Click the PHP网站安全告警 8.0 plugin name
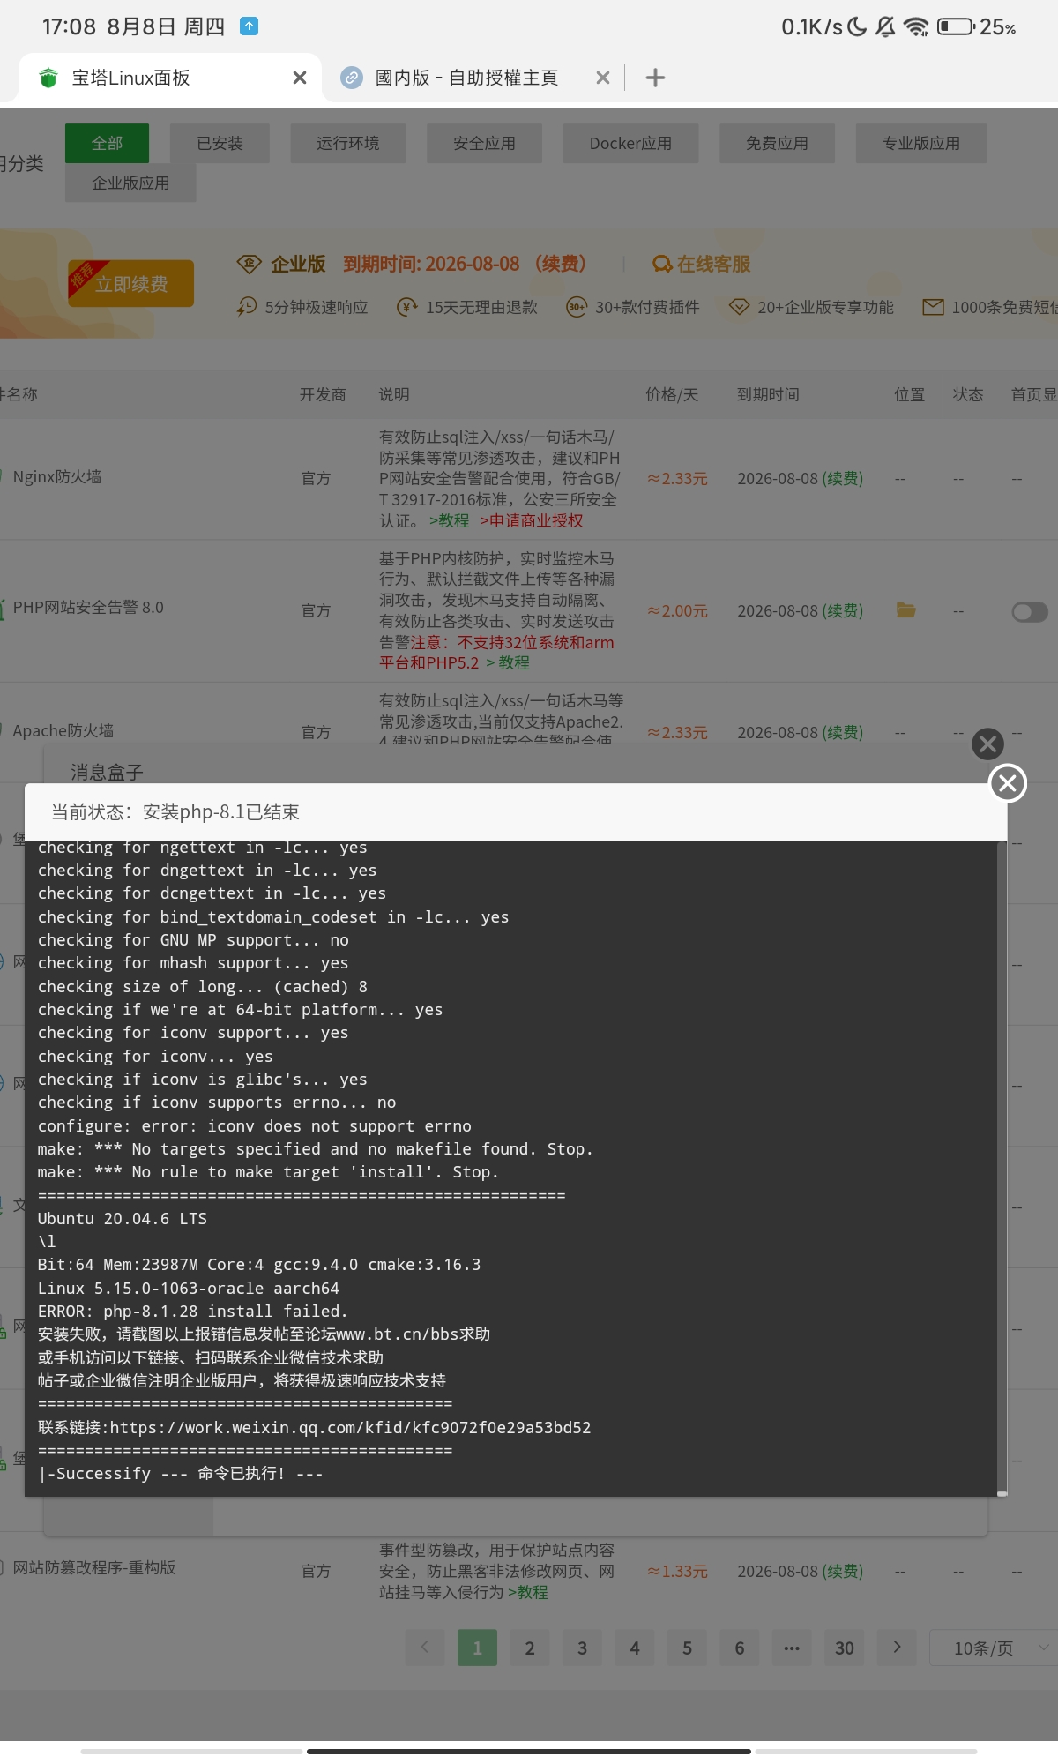 coord(88,607)
